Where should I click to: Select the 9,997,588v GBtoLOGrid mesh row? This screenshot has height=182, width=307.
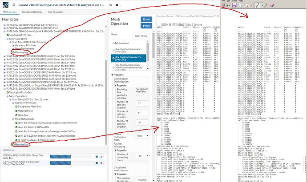pyautogui.click(x=55, y=85)
